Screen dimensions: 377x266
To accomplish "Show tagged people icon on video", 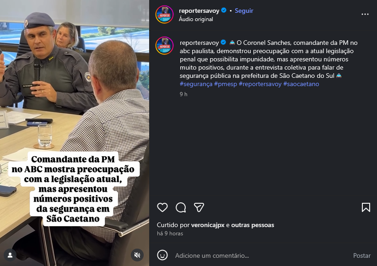I will pos(10,255).
